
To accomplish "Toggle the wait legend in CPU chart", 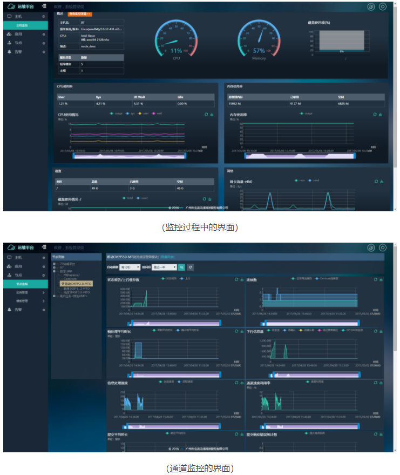I will point(157,113).
